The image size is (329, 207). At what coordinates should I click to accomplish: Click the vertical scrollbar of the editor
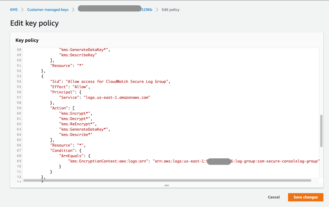321,131
